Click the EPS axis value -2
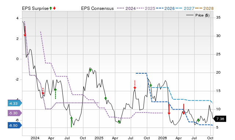 coord(17,80)
